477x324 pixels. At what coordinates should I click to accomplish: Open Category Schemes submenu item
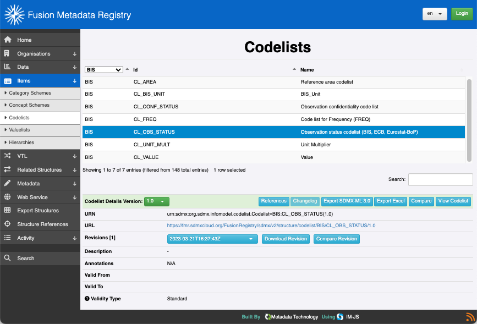[x=40, y=93]
